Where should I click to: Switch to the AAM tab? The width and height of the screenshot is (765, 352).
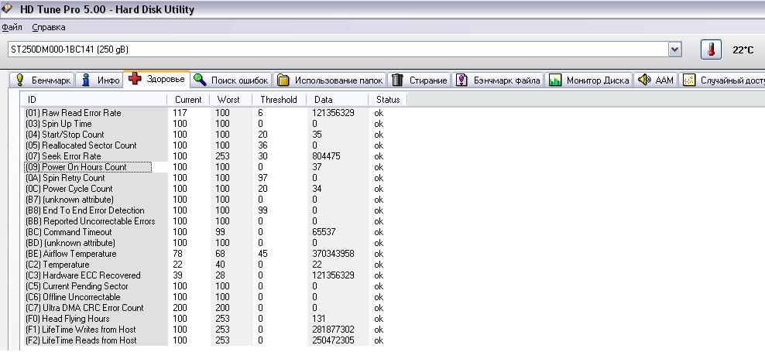[x=655, y=80]
